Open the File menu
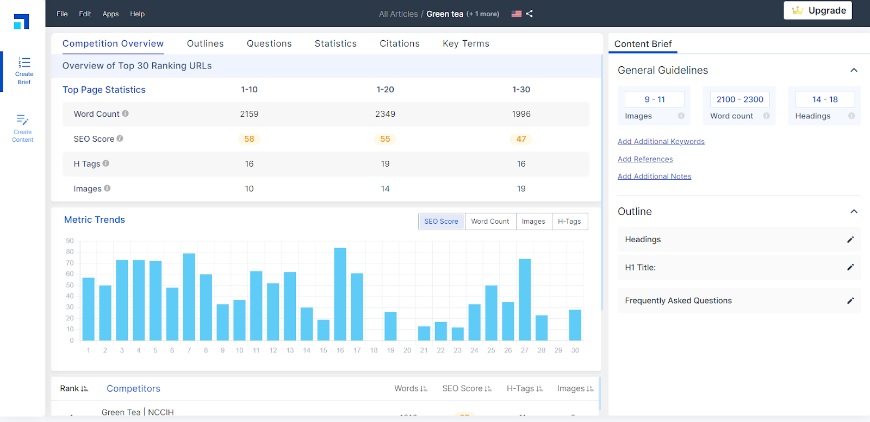This screenshot has width=870, height=422. (62, 14)
